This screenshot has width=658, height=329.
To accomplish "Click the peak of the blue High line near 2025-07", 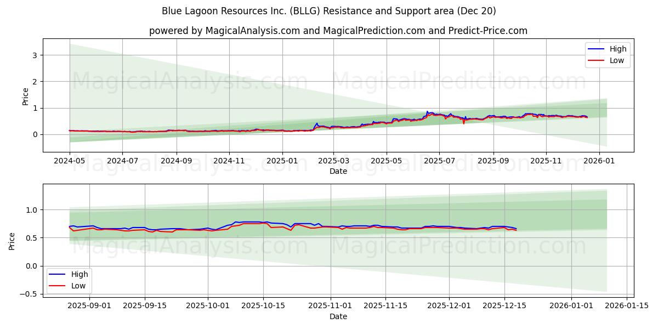I will (x=428, y=111).
